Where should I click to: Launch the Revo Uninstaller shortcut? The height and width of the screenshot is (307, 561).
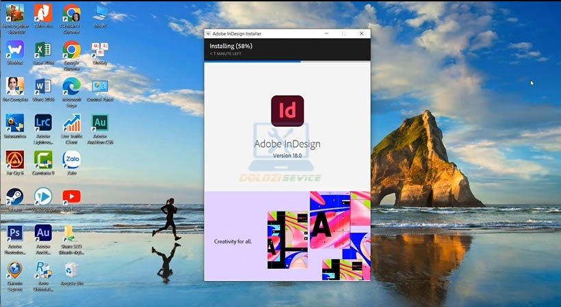(43, 270)
